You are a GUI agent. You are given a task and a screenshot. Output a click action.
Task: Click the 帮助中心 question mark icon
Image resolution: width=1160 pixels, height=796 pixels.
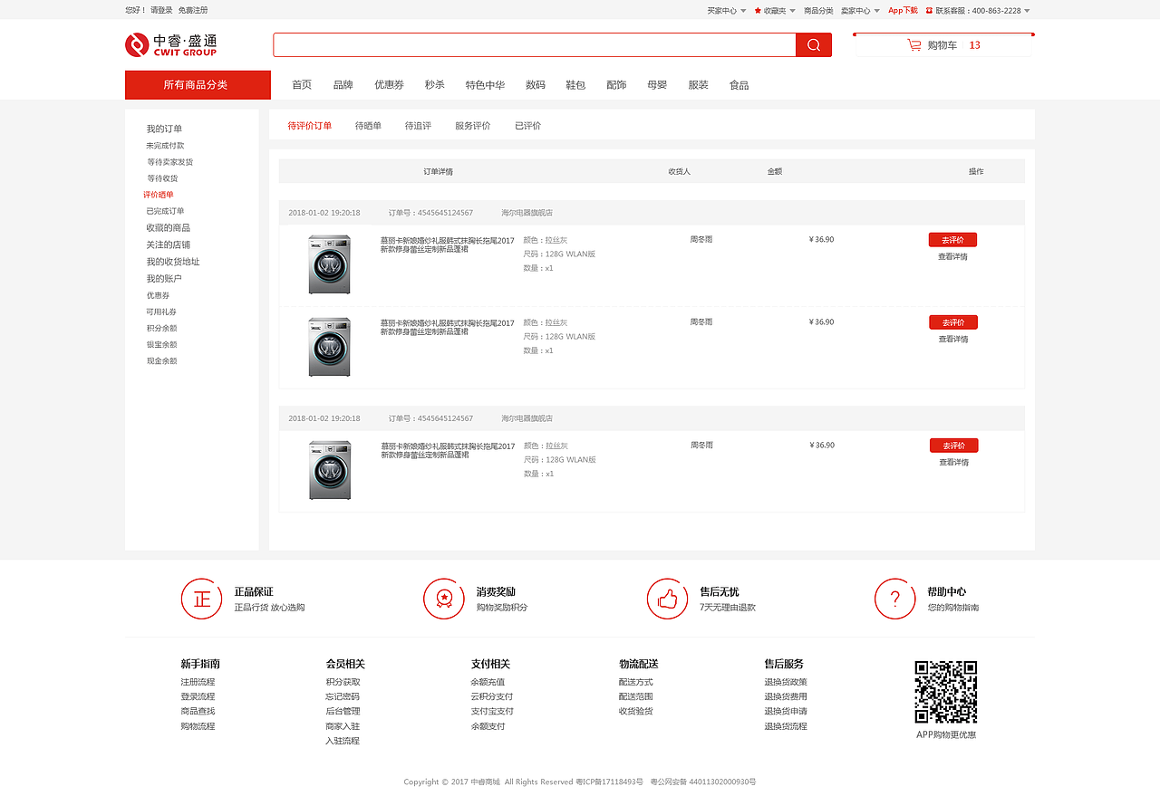tap(895, 599)
